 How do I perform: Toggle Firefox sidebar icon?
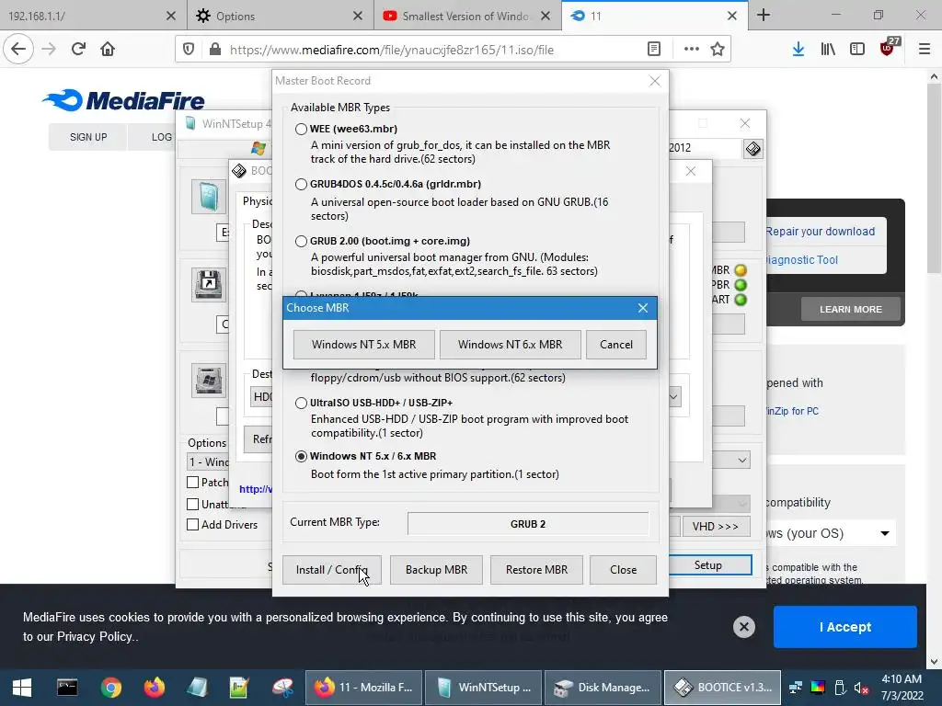coord(857,50)
